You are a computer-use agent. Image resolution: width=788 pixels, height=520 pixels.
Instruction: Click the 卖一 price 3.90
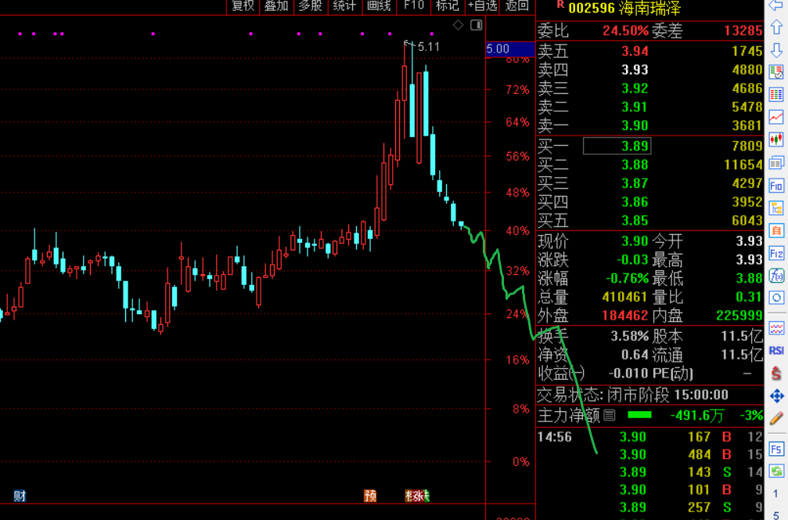pyautogui.click(x=635, y=125)
